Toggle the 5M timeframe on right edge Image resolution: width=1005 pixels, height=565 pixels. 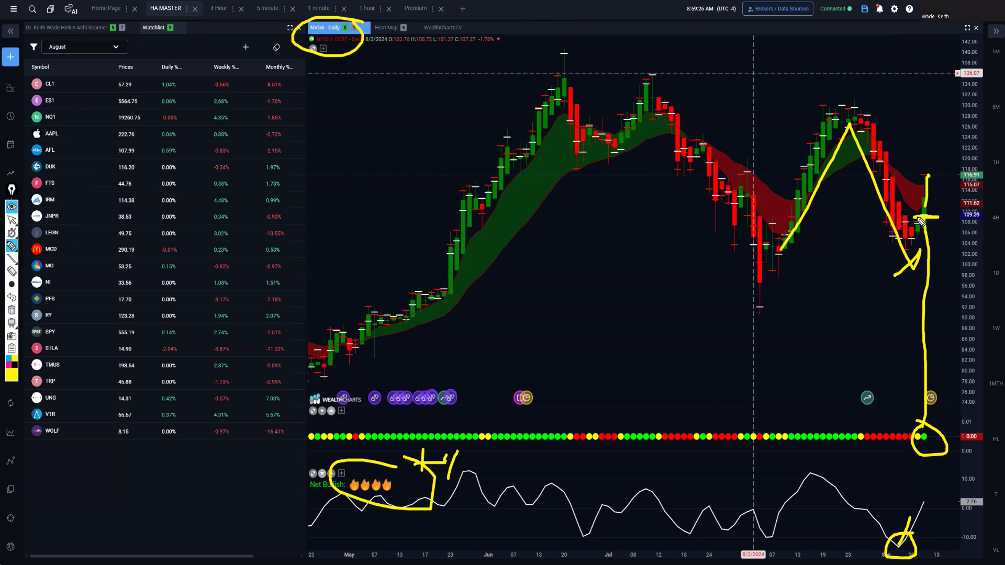[x=996, y=107]
